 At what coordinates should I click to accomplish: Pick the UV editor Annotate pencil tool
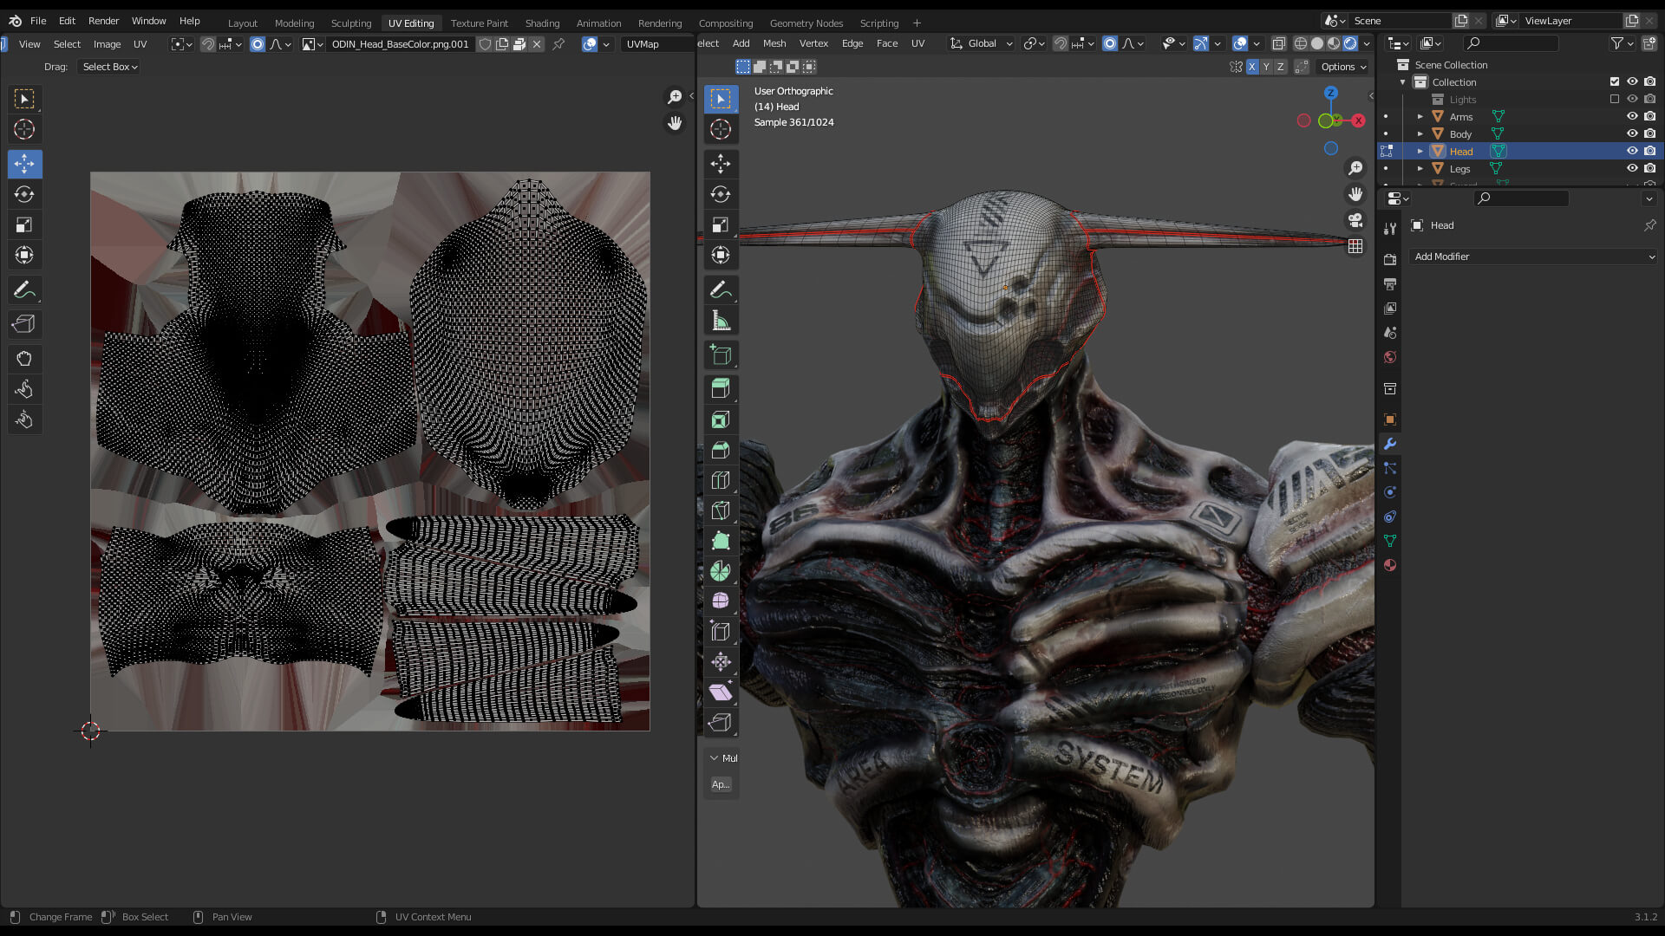24,289
